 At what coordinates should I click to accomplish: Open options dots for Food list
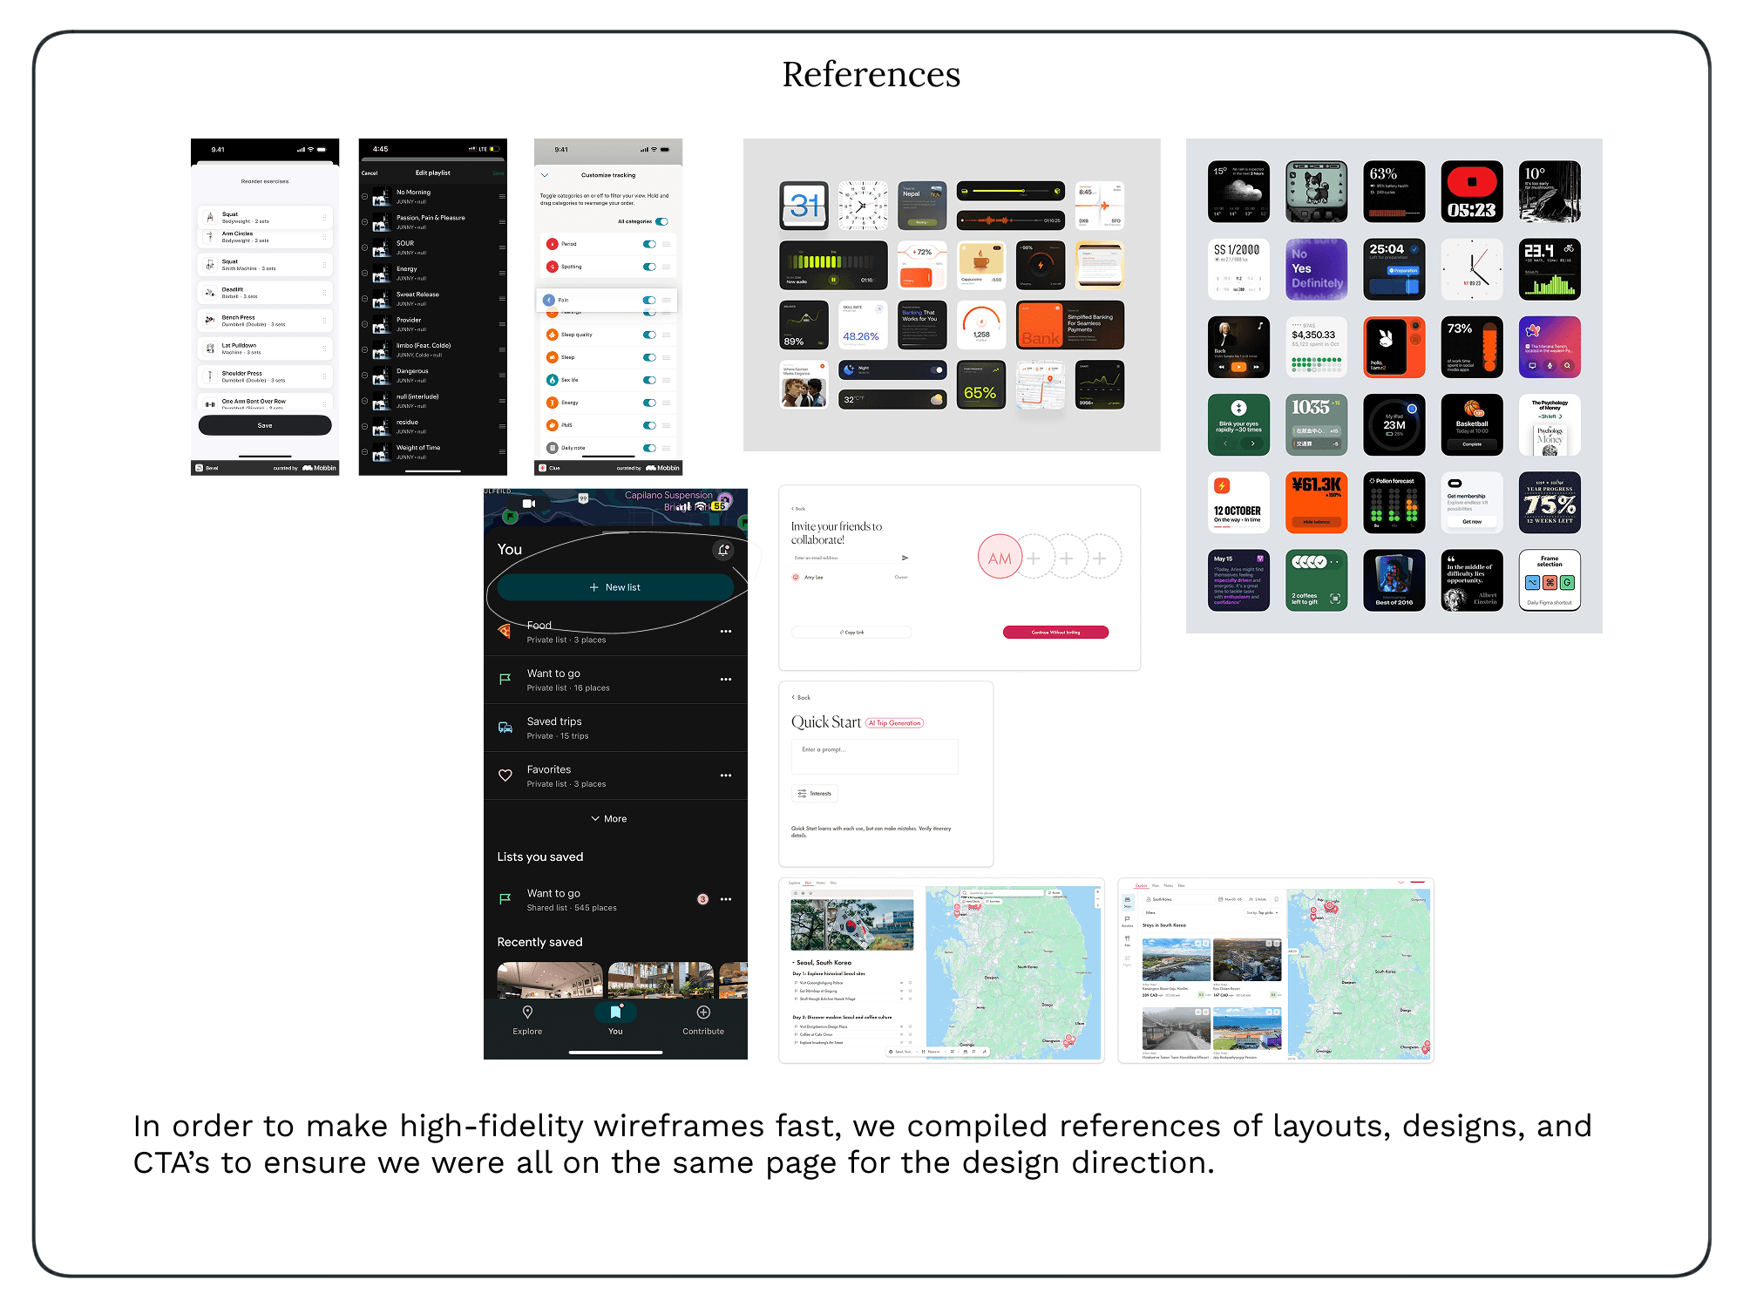click(x=726, y=632)
